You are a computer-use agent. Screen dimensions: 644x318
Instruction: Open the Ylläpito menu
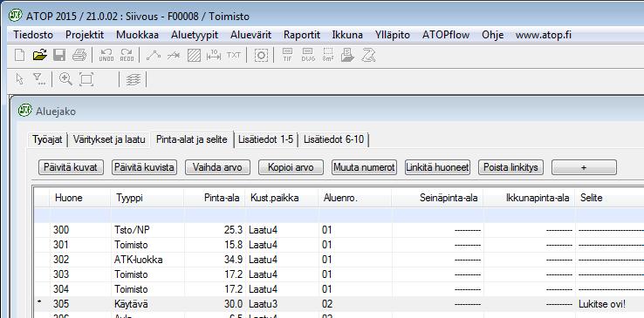click(x=392, y=35)
